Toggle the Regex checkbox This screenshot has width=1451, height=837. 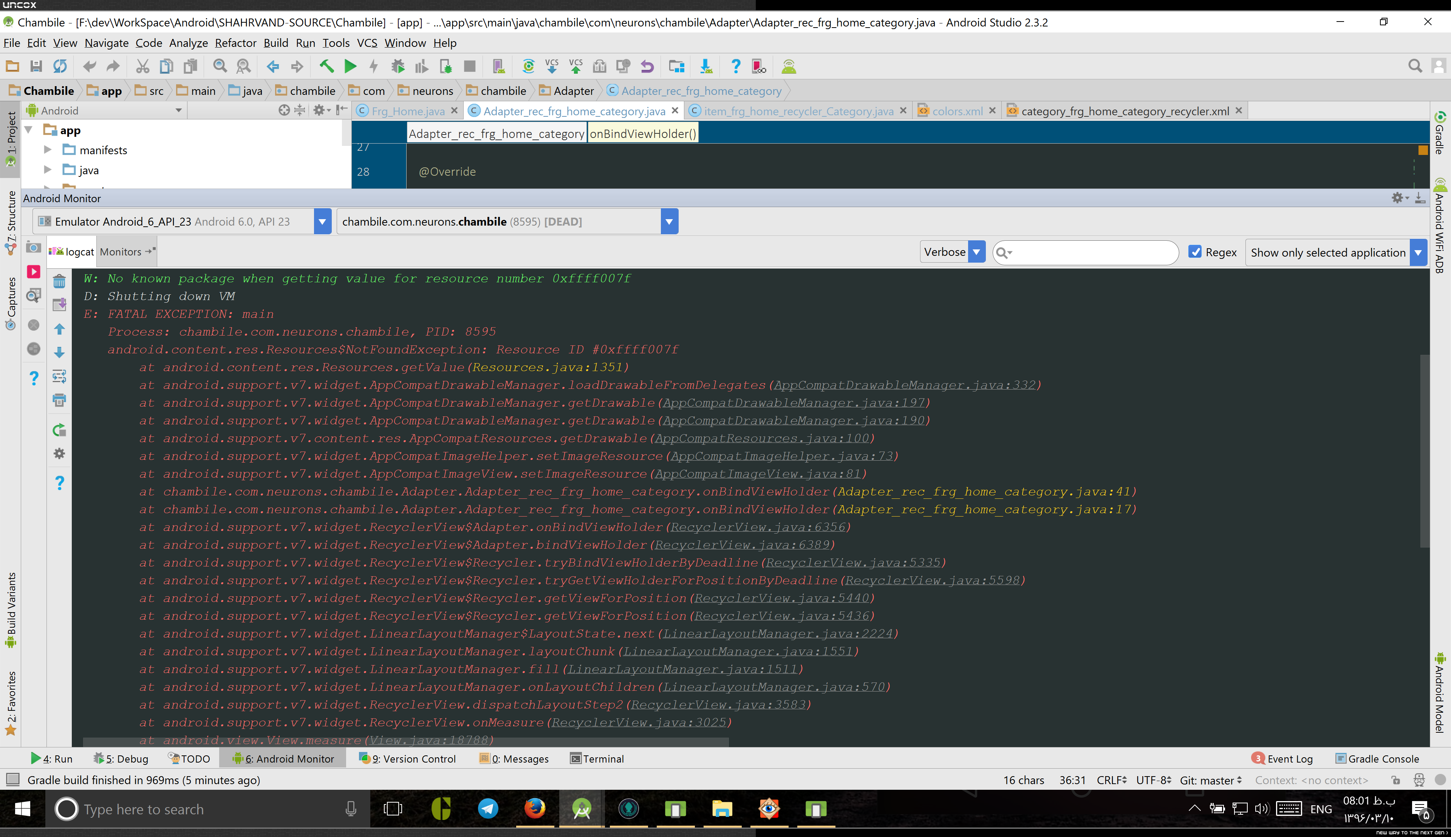[x=1195, y=252]
